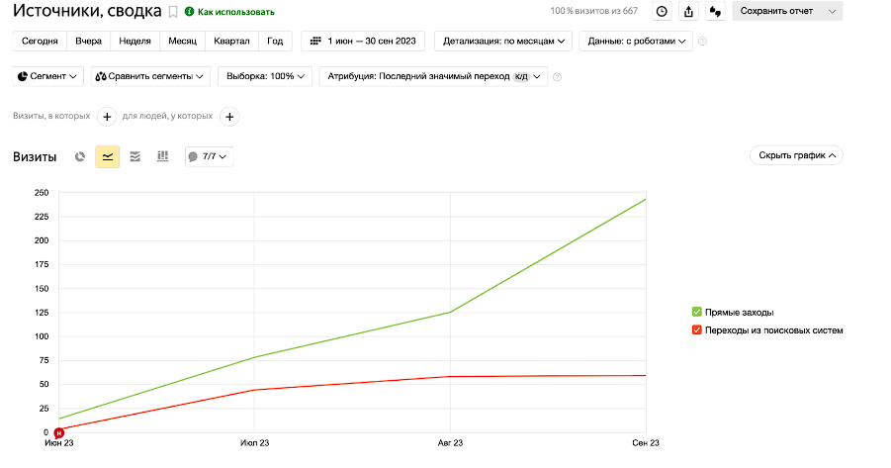Click the Сохранить отчет button
The height and width of the screenshot is (468, 891).
pos(777,12)
